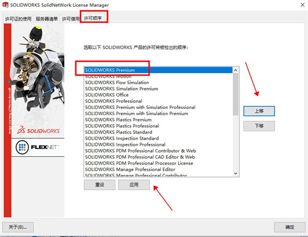Click the list scrollbar up arrow
Screen dimensions: 308x237
236,70
